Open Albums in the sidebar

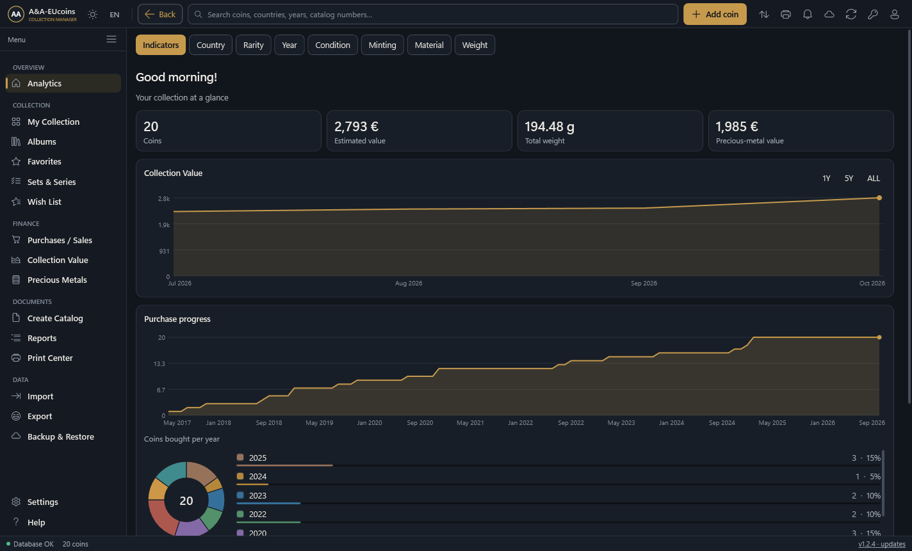click(63, 141)
